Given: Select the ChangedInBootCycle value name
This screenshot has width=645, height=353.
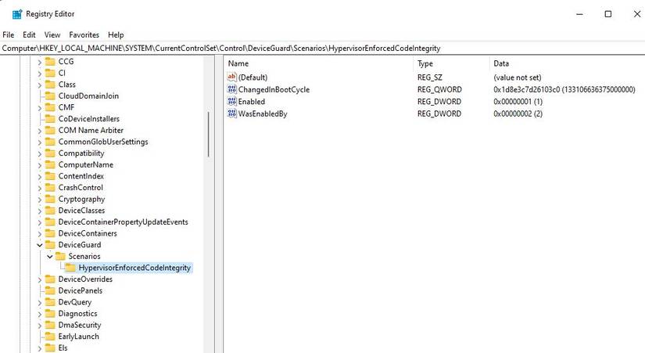Looking at the screenshot, I should (x=274, y=89).
